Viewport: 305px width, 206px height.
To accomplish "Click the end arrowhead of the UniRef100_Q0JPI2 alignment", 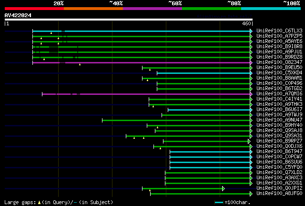I will pos(224,188).
